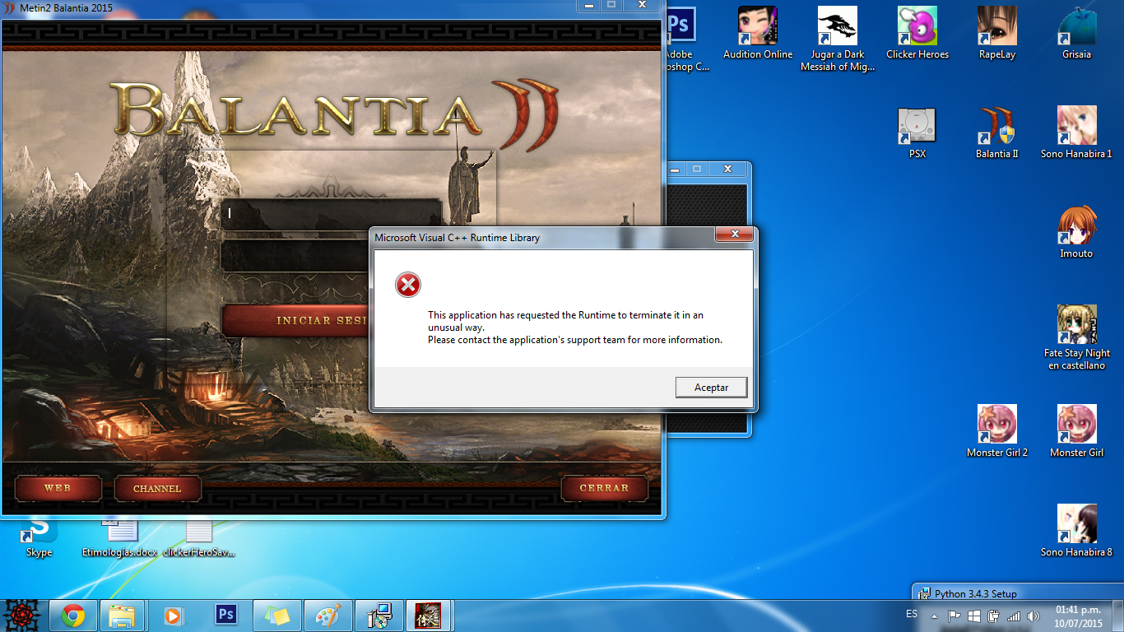Open the network signal tray icon
The height and width of the screenshot is (632, 1124).
[x=1014, y=616]
